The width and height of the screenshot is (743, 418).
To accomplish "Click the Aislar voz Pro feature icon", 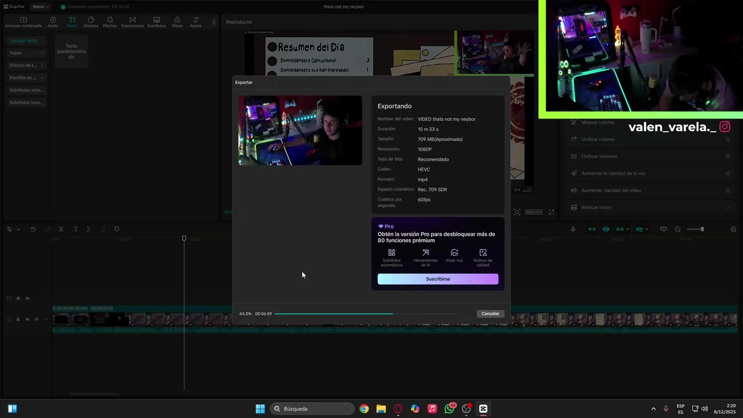I will pyautogui.click(x=454, y=253).
